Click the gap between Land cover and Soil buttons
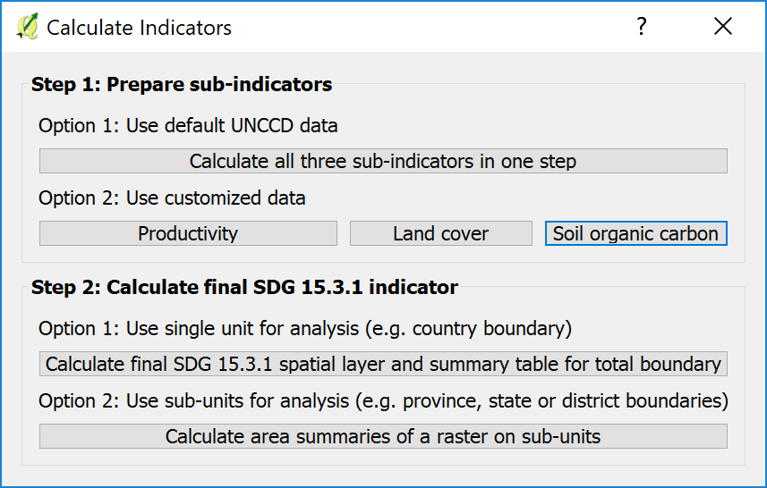This screenshot has height=488, width=767. [539, 234]
